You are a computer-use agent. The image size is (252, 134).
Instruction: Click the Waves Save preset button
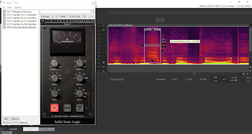pos(88,21)
